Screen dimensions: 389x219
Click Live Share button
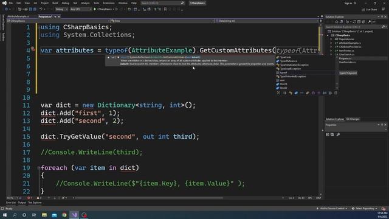click(x=369, y=10)
